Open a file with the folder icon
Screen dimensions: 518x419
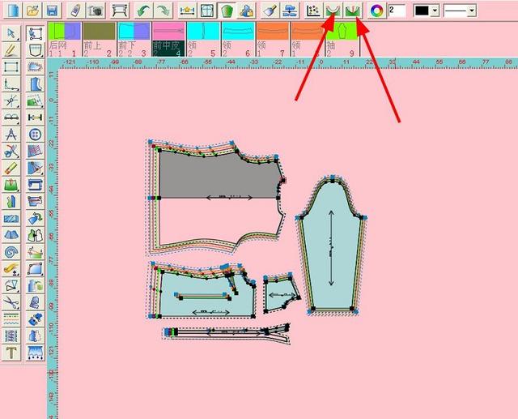pos(33,11)
